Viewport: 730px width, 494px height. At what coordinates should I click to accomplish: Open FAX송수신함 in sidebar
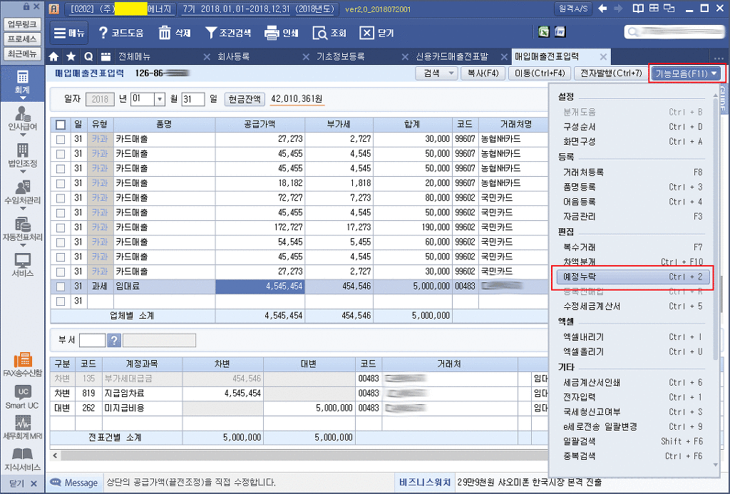click(23, 364)
